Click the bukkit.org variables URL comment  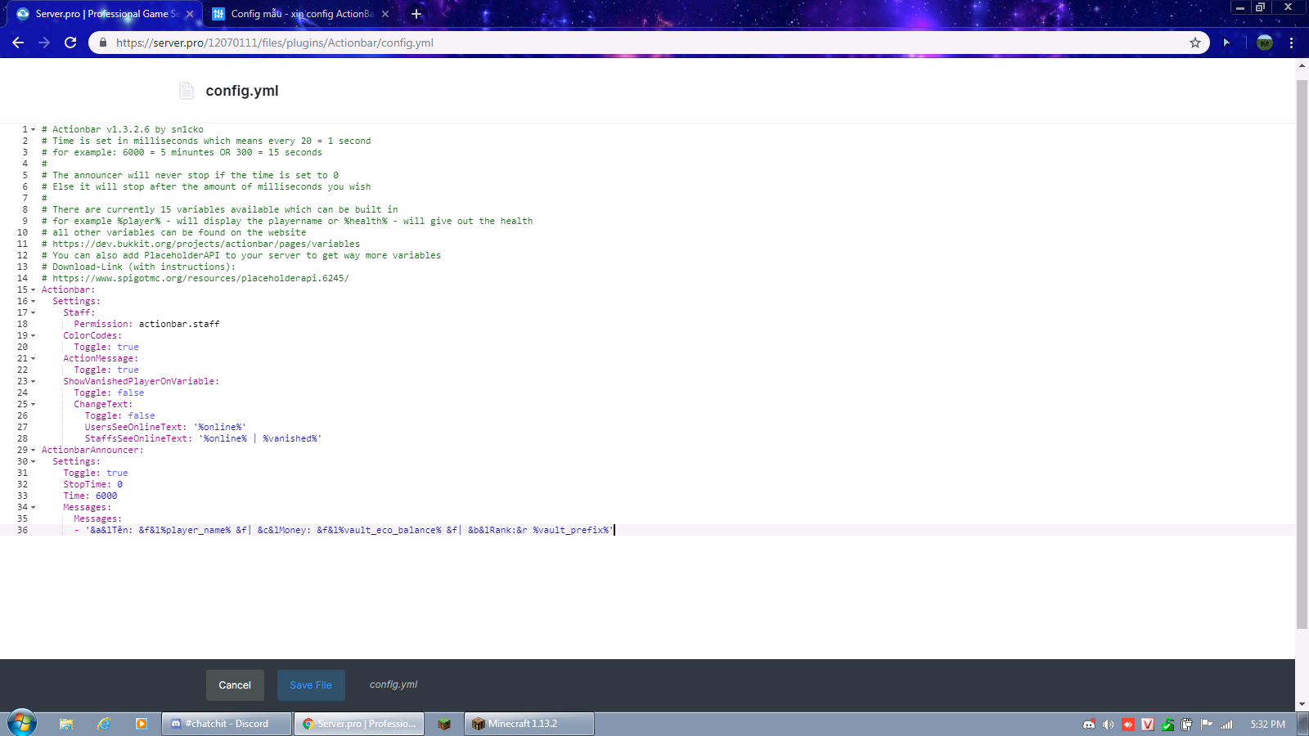click(206, 245)
